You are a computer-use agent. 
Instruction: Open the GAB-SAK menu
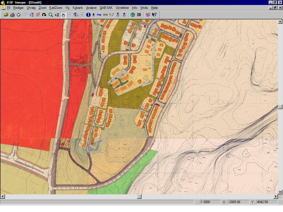click(x=106, y=8)
